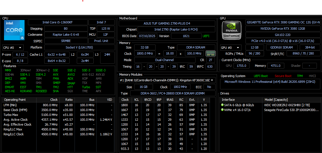This screenshot has height=153, width=322.
Task: Open the GPU #0 selector dropdown
Action: click(230, 48)
